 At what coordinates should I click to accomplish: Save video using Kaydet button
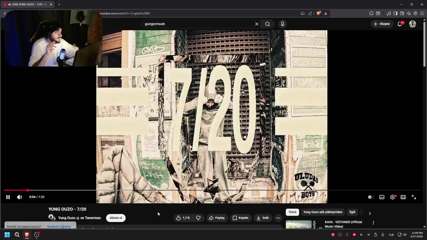coord(241,218)
